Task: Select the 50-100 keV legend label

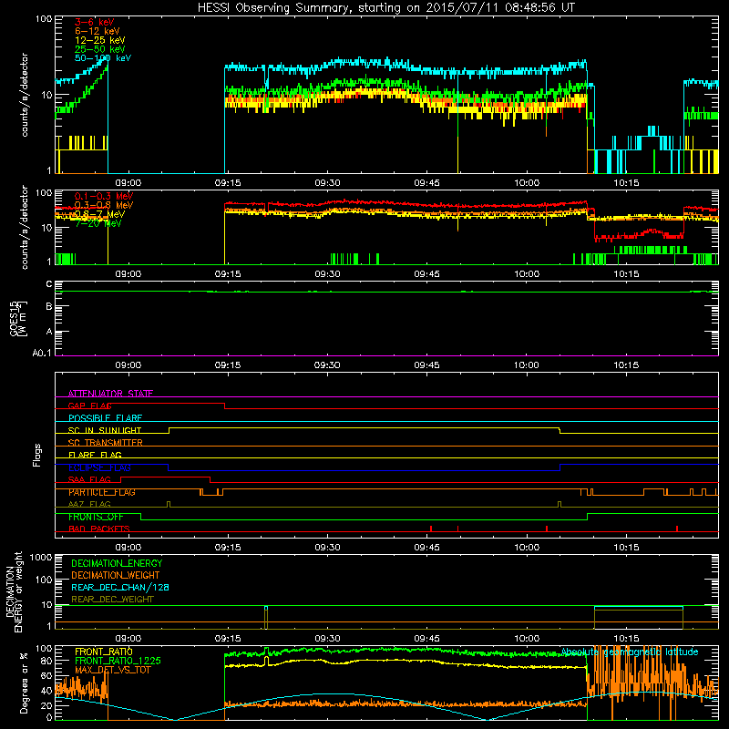Action: [x=103, y=58]
